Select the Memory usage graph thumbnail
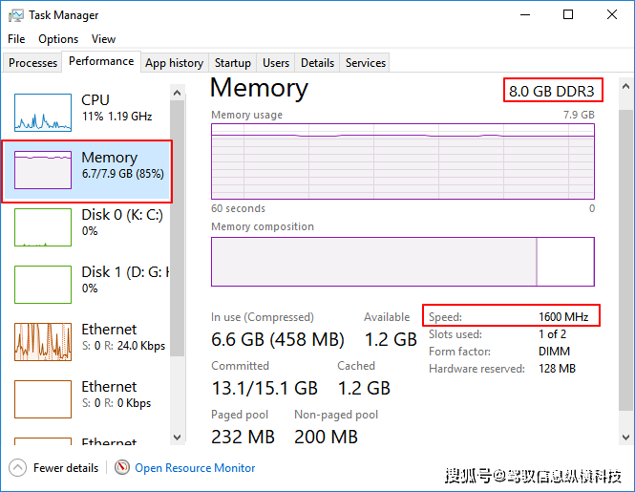The height and width of the screenshot is (492, 635). click(43, 169)
